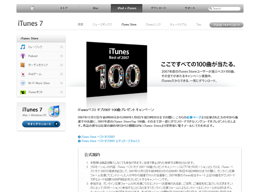Viewport: 256px width, 192px height.
Task: Open the ストア tab
Action: click(x=64, y=8)
